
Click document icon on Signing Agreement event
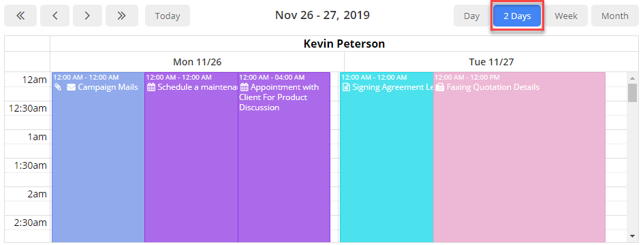pos(346,87)
